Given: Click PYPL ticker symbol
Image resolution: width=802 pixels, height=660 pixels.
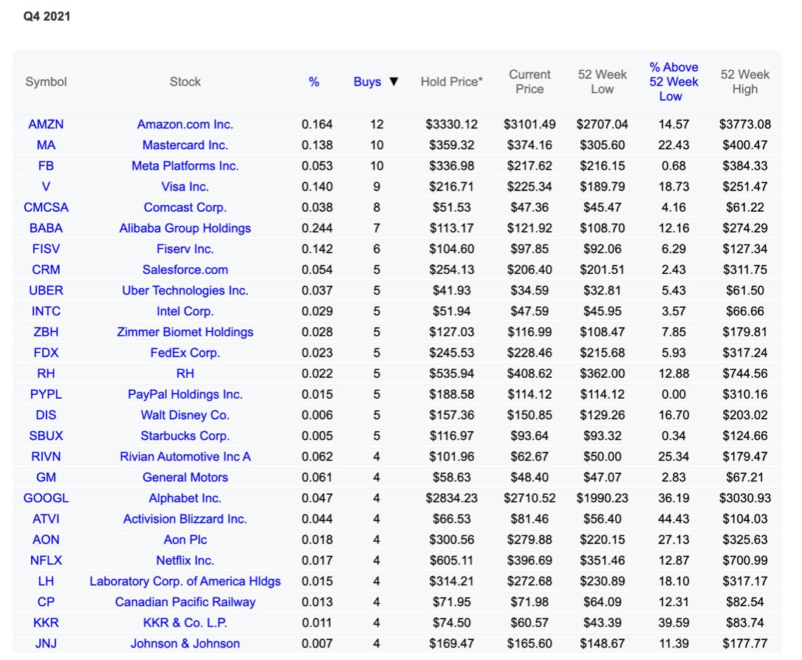Looking at the screenshot, I should [46, 394].
